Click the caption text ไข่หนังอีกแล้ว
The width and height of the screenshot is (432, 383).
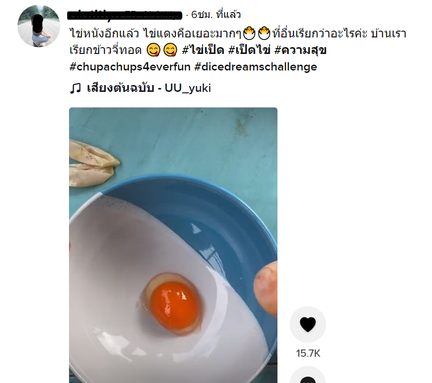tap(104, 34)
